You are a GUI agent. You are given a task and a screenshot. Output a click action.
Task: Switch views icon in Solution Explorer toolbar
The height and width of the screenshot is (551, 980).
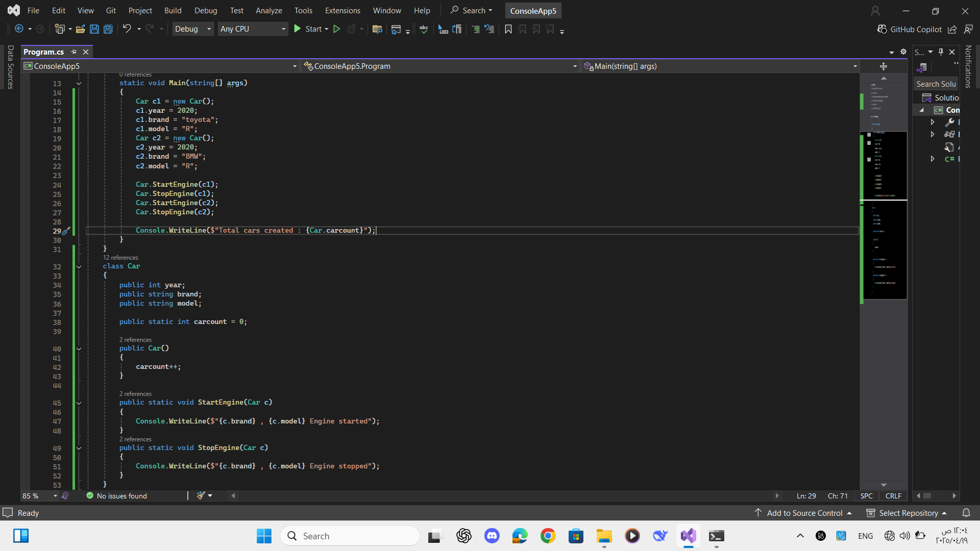pos(922,67)
